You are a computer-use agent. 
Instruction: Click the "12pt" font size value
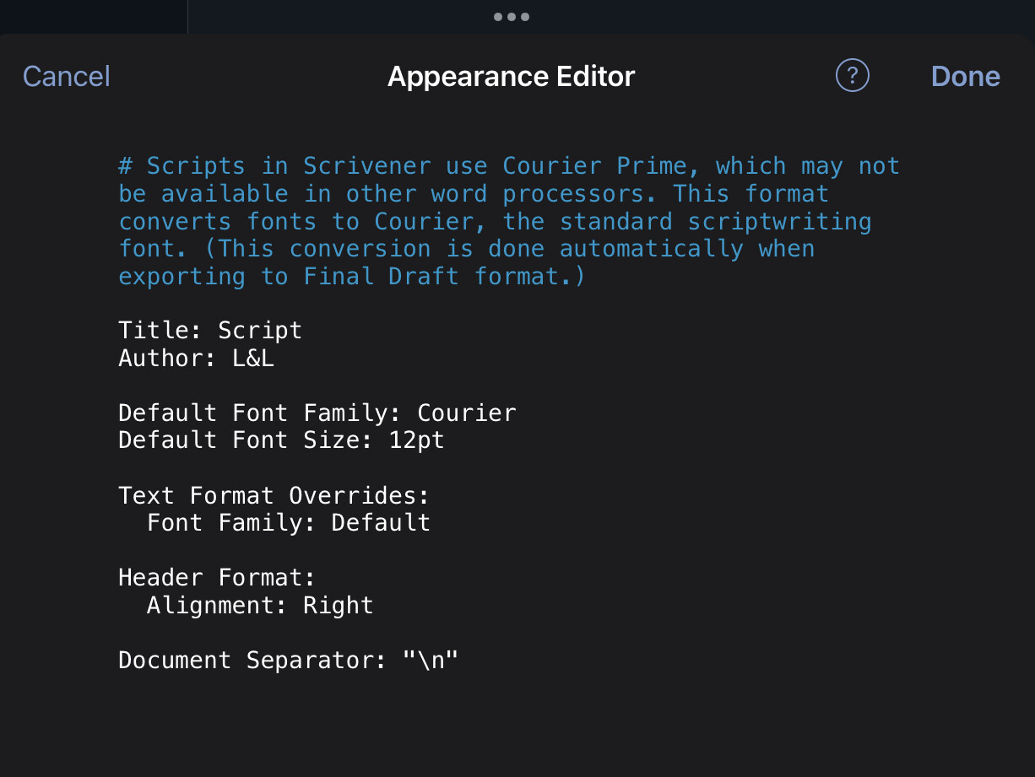pyautogui.click(x=416, y=440)
